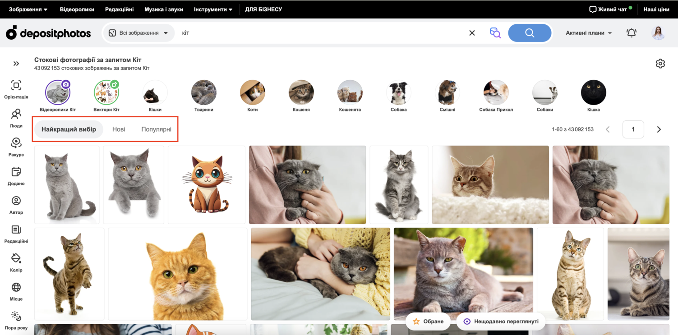Open the cat on white fluffy rug photo

pos(490,185)
